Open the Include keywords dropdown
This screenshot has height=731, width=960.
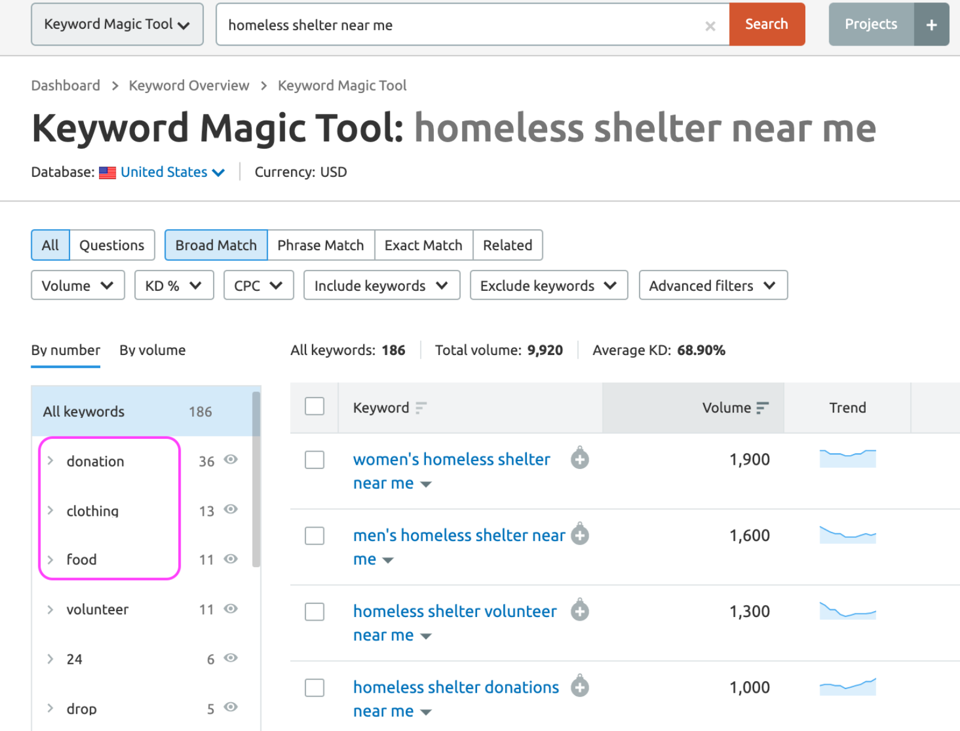(x=382, y=285)
